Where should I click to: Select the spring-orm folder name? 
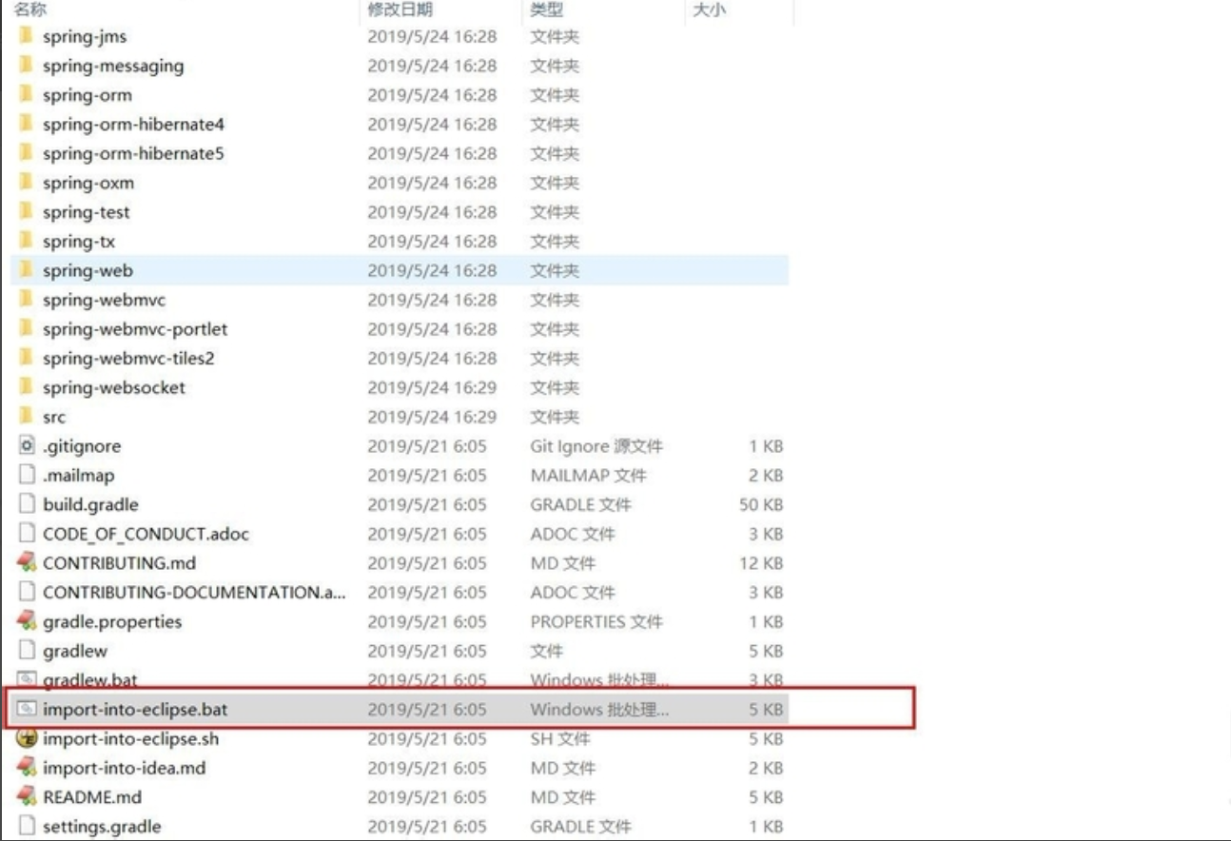(x=88, y=95)
